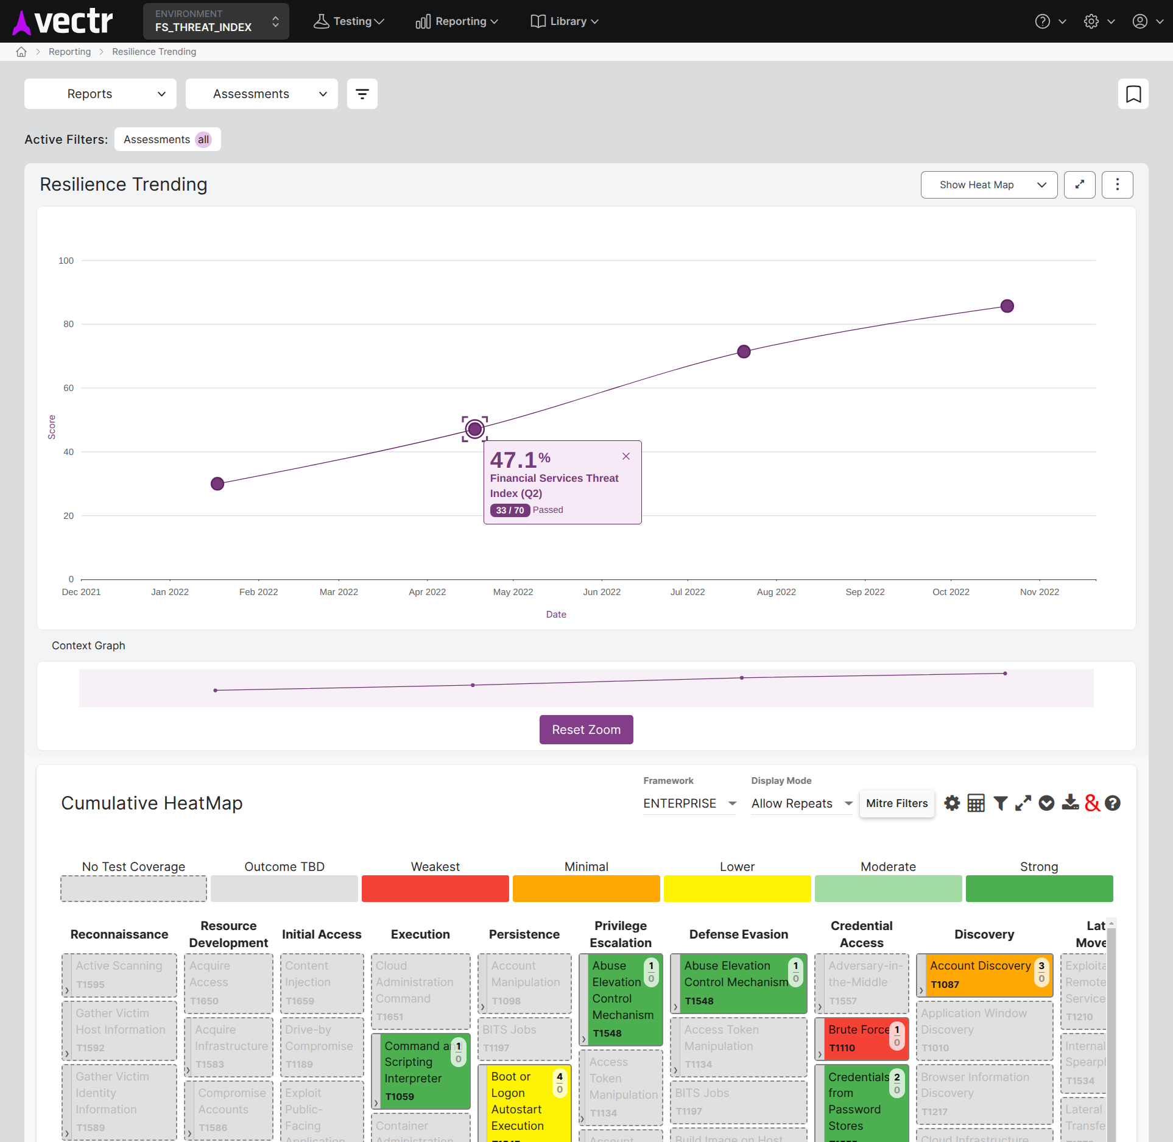Image resolution: width=1173 pixels, height=1142 pixels.
Task: Close the 47.1% tooltip popup
Action: (625, 456)
